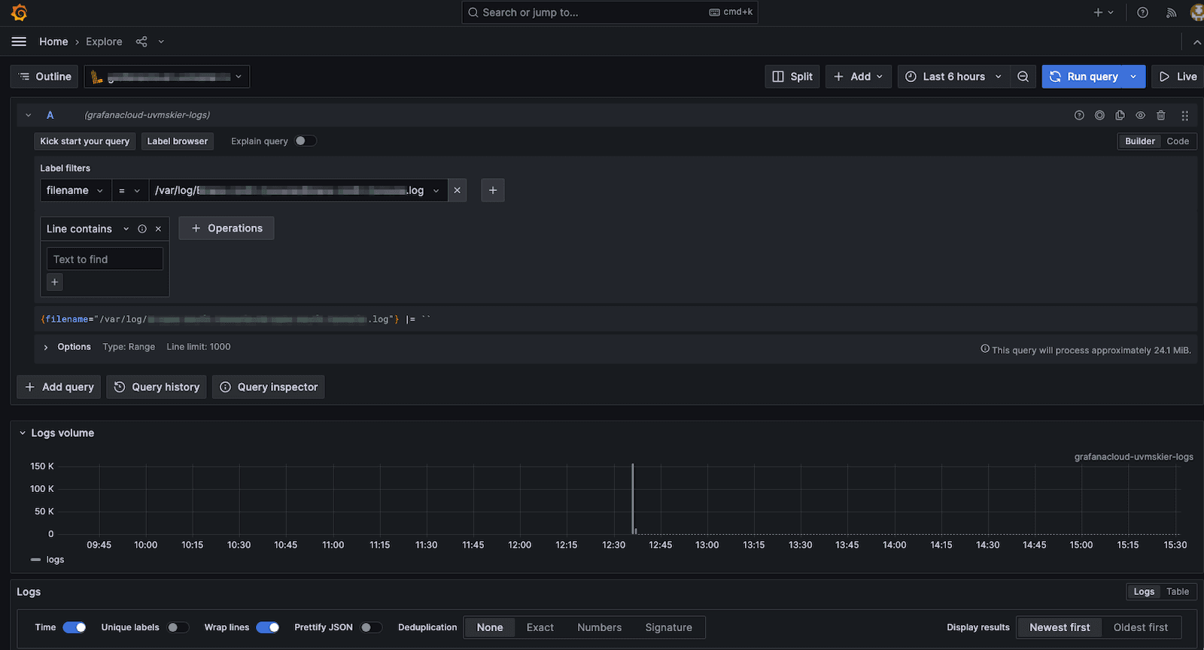Open the data source picker dropdown
Image resolution: width=1204 pixels, height=650 pixels.
167,77
